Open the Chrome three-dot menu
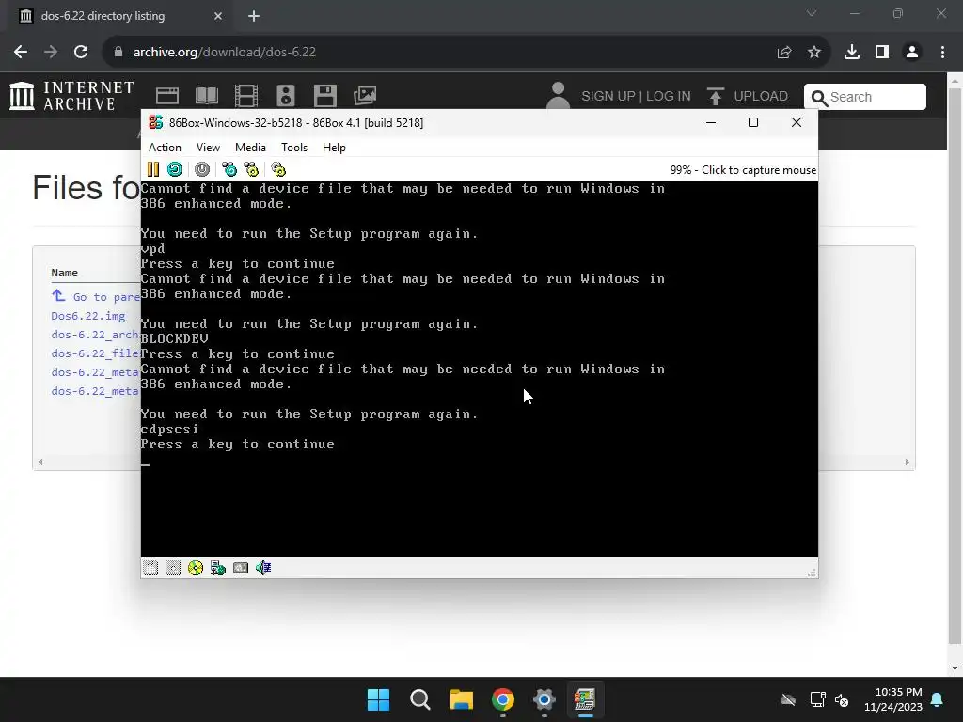The image size is (963, 722). pyautogui.click(x=942, y=53)
